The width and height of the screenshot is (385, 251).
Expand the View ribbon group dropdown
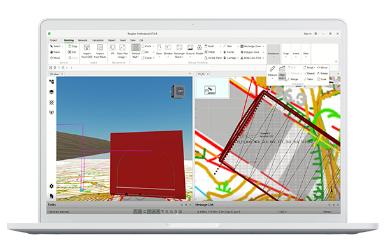[x=306, y=54]
